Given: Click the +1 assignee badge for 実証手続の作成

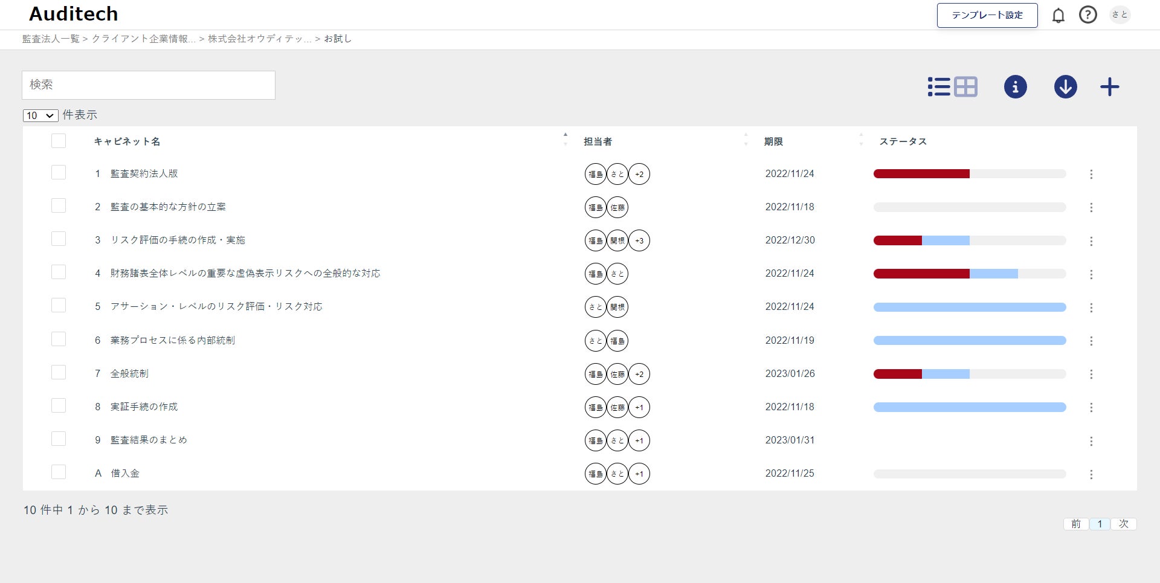Looking at the screenshot, I should (x=639, y=407).
